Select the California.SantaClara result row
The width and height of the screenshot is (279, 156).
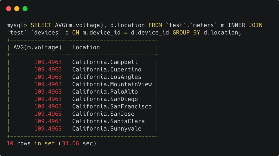[108, 121]
